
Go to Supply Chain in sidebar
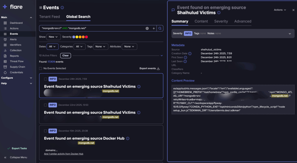[17, 67]
